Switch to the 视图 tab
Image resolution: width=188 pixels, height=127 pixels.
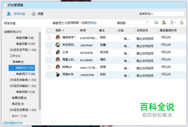[37, 14]
